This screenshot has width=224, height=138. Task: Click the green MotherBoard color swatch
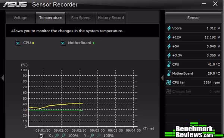pos(94,43)
